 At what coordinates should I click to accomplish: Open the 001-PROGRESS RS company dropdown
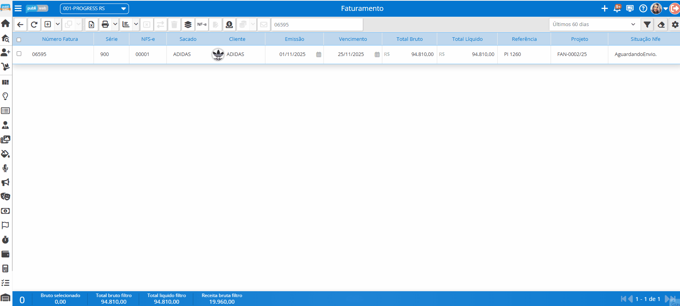tap(94, 9)
